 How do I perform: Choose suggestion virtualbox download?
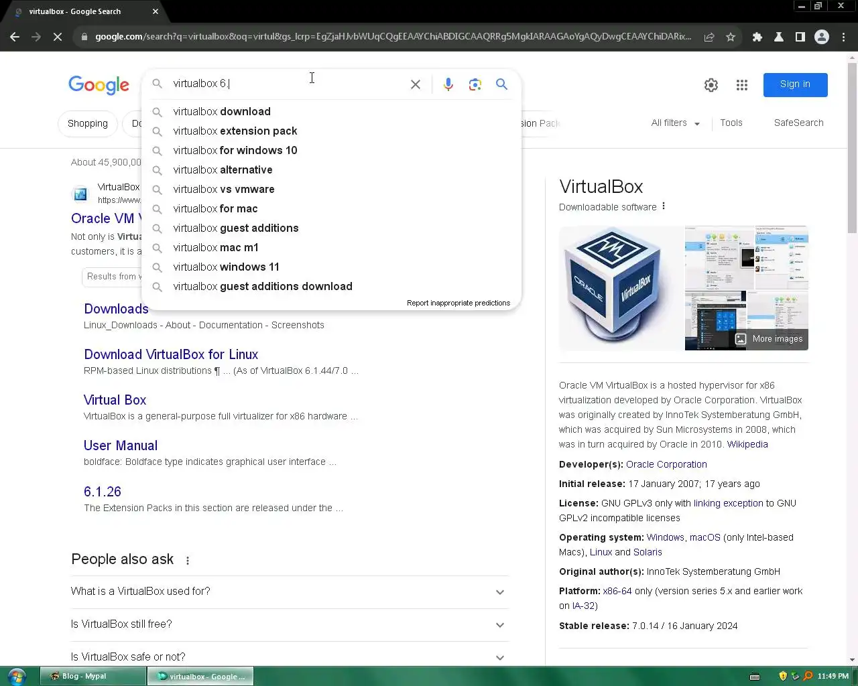[x=331, y=112]
